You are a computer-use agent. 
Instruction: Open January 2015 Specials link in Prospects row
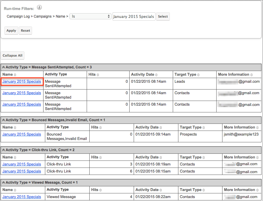point(22,134)
